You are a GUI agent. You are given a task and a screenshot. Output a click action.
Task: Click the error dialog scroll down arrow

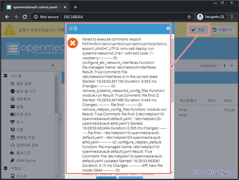[x=172, y=172]
